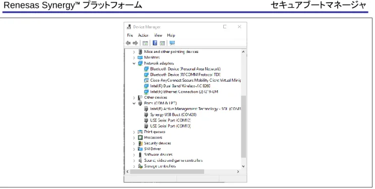Click the Back arrow in Device Manager toolbar
Screen dimensions: 375x189
click(x=128, y=43)
